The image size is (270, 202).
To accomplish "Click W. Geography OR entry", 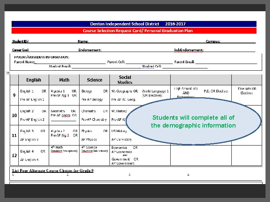I will pos(124,91).
